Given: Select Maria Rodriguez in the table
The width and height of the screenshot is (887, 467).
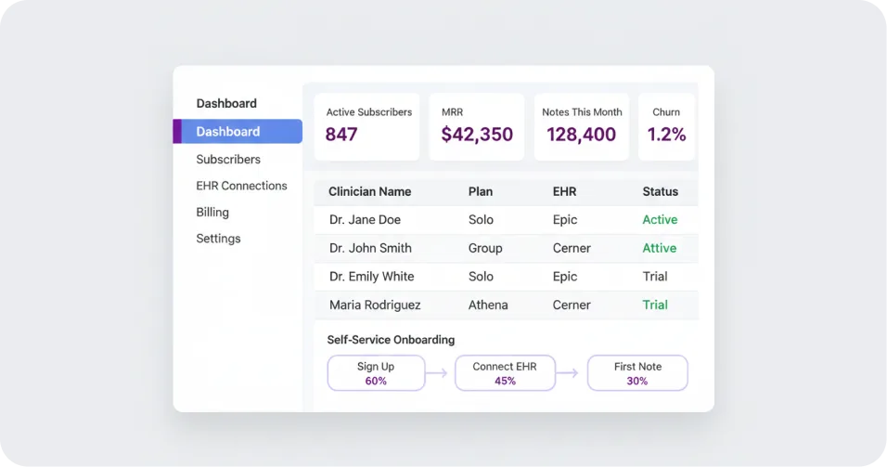Looking at the screenshot, I should pos(375,305).
